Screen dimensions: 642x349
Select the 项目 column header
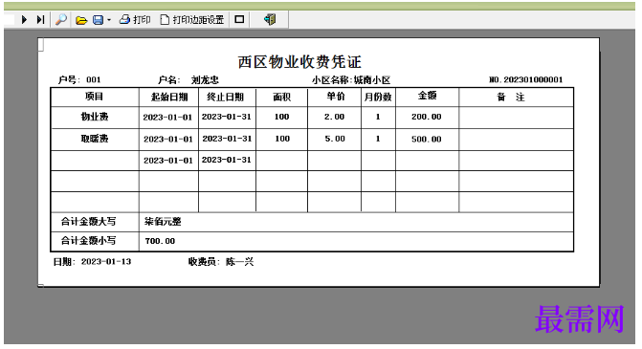point(94,97)
